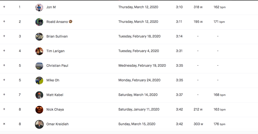Open Nick Chaya's January 11 activity
The height and width of the screenshot is (134, 258).
139,109
